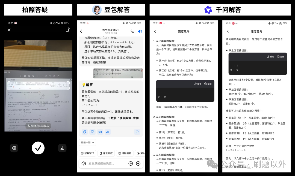
Task: Tap the share icon under Doubao's answer
Action: pos(108,132)
